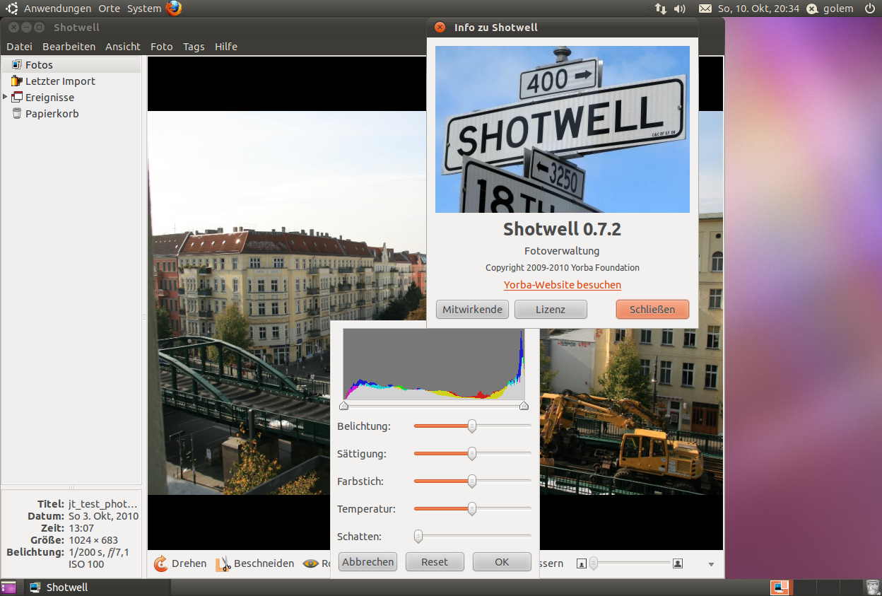Click the Größe value 1024 × 683
The width and height of the screenshot is (882, 596).
93,540
